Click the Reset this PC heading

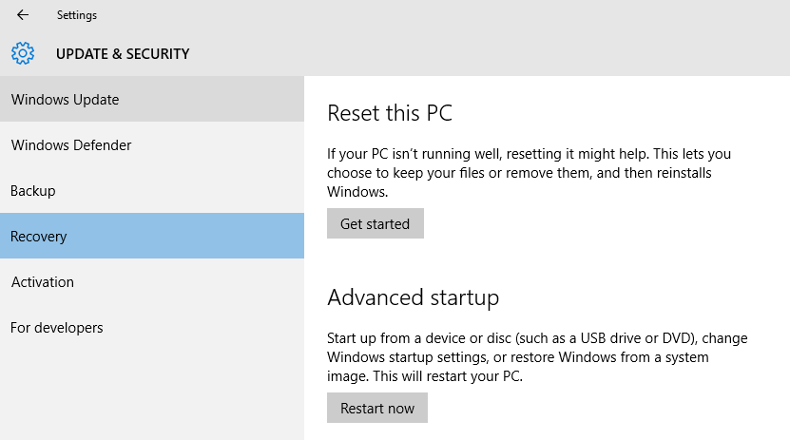[x=390, y=113]
